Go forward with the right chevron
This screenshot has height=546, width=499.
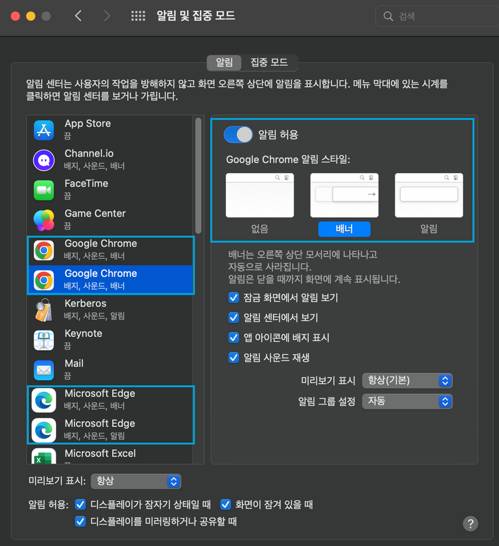pos(107,16)
